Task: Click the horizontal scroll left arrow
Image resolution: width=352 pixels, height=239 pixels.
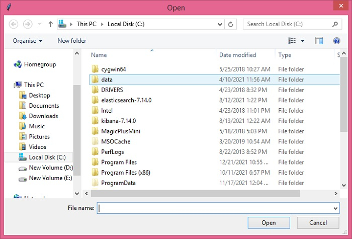Action: point(86,193)
